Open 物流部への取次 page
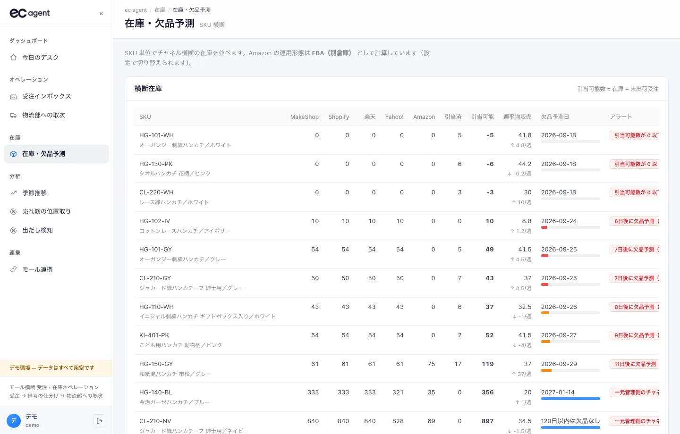Screen dimensions: 680x434 56,115
